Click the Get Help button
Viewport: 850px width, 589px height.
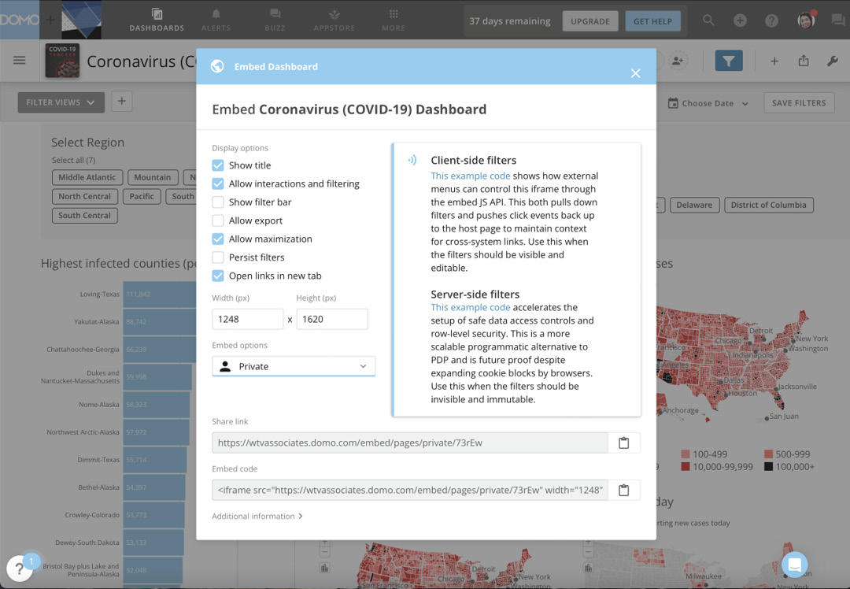[652, 21]
